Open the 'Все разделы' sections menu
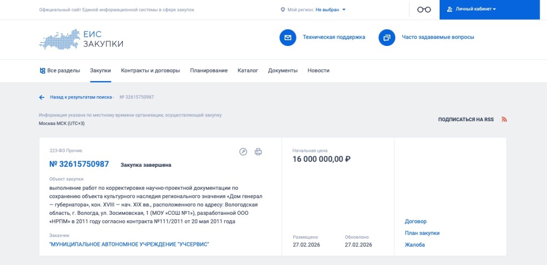This screenshot has height=265, width=547. click(60, 71)
